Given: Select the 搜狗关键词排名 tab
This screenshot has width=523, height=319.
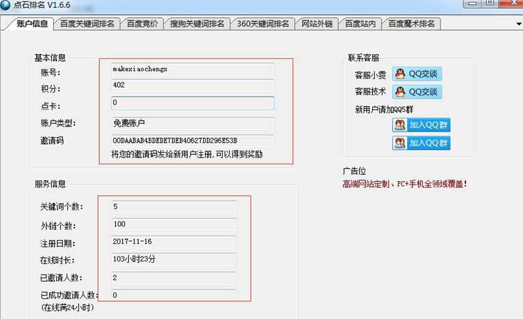Looking at the screenshot, I should pos(196,23).
